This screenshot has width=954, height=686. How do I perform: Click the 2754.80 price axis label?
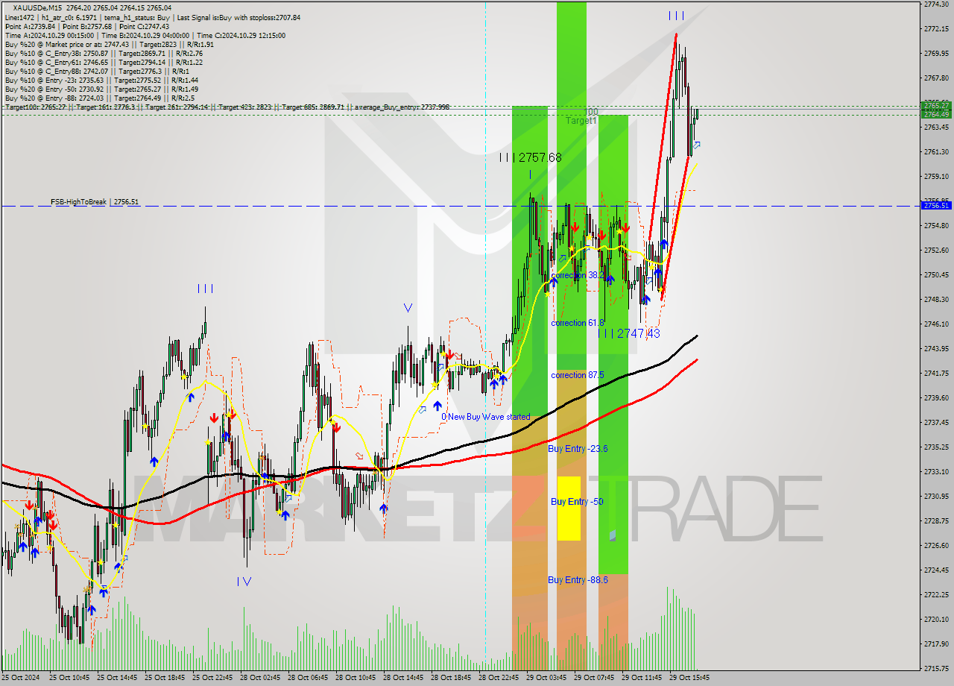(x=936, y=226)
